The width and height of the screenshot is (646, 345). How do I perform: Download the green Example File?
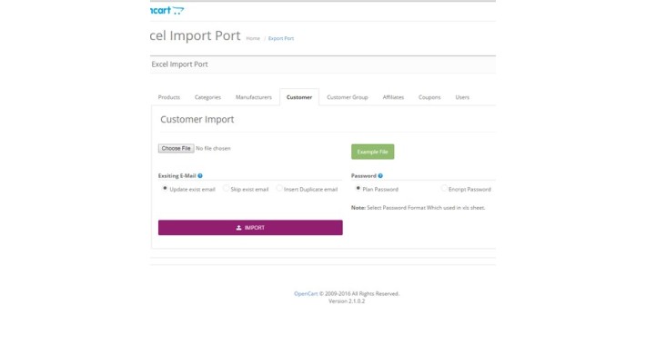pos(372,152)
